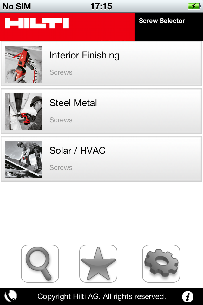Click the Solar / HVAC roof thumbnail
This screenshot has height=305, width=203.
coord(23,159)
